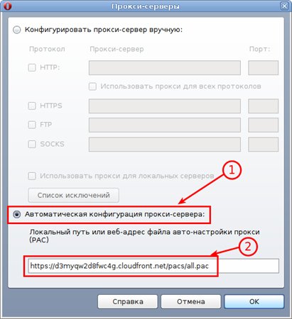
Task: Select Автоматическая конфигурация прокси-сервера radio button
Action: tap(17, 215)
